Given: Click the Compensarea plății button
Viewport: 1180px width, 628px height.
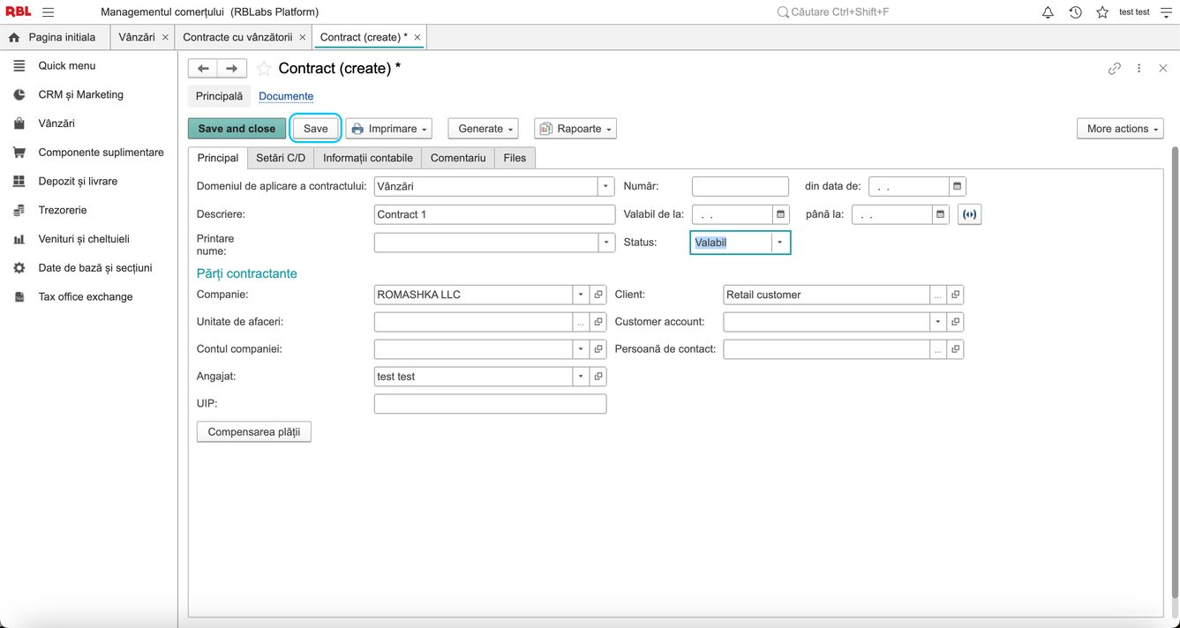Looking at the screenshot, I should 254,432.
